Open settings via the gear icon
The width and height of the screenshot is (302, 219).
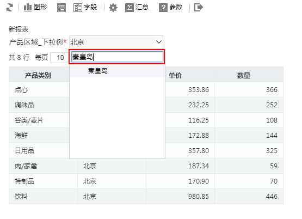tap(113, 8)
